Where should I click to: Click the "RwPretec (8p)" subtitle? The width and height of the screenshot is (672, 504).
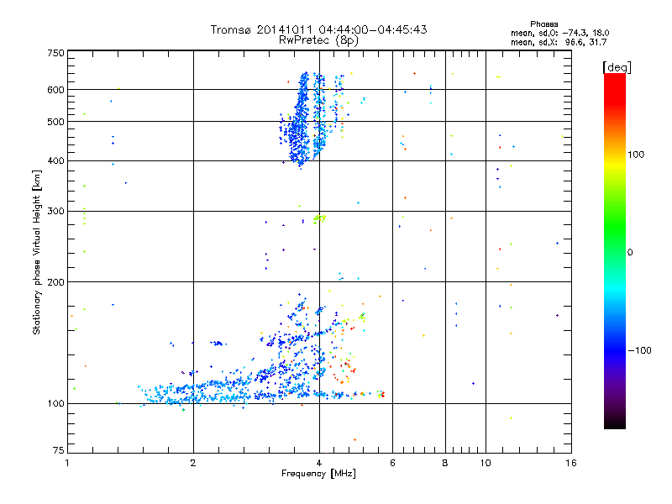(x=318, y=40)
